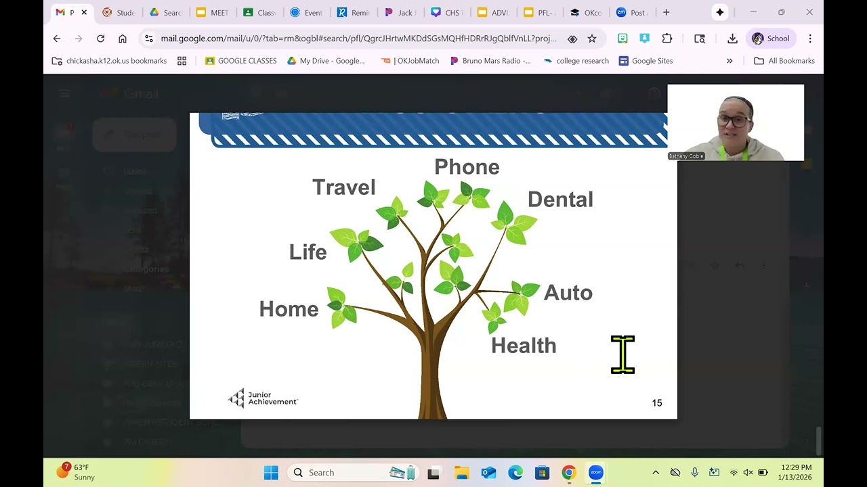Click the green extension icon beside star
Viewport: 867px width, 487px height.
coord(622,39)
